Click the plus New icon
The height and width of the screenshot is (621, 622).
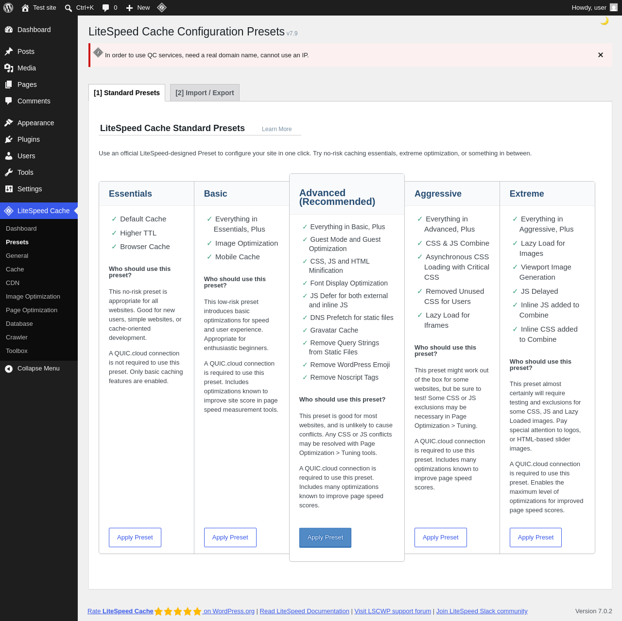tap(129, 8)
